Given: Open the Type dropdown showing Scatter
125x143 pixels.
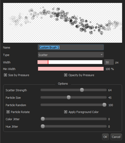Looking at the screenshot, I should [71, 55].
